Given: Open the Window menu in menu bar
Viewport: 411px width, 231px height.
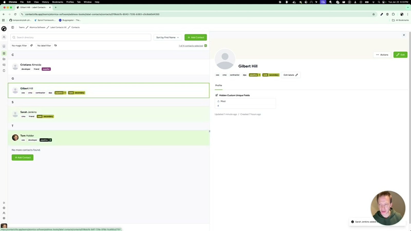Looking at the screenshot, I should pos(88,2).
